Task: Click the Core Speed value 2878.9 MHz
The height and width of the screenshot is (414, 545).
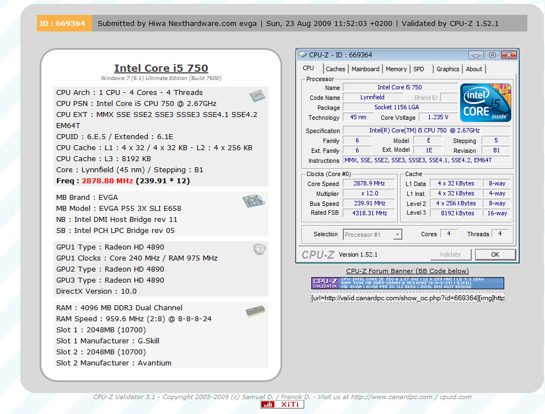Action: tap(369, 183)
